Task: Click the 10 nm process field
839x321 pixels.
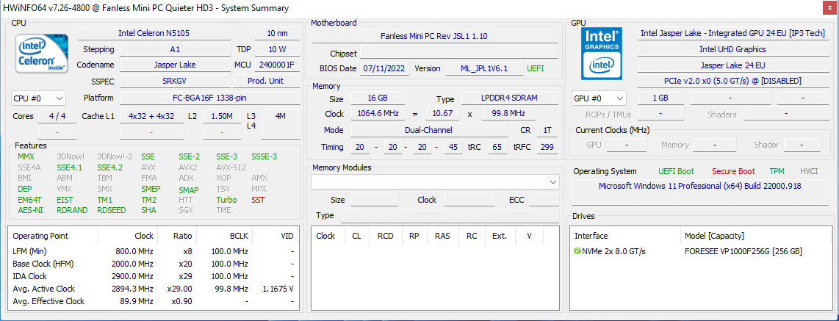Action: [277, 33]
